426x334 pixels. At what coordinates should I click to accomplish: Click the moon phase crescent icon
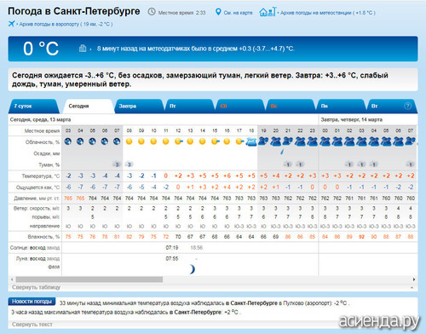pyautogui.click(x=193, y=269)
